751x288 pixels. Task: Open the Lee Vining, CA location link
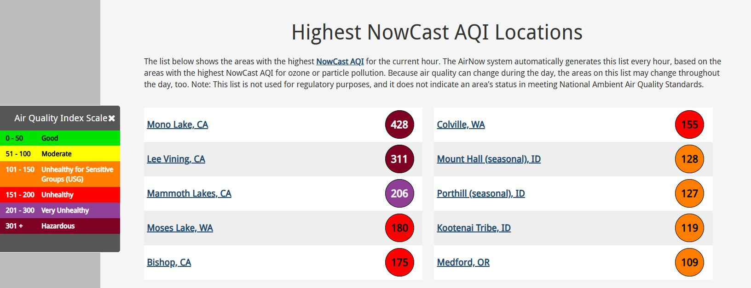click(x=176, y=159)
